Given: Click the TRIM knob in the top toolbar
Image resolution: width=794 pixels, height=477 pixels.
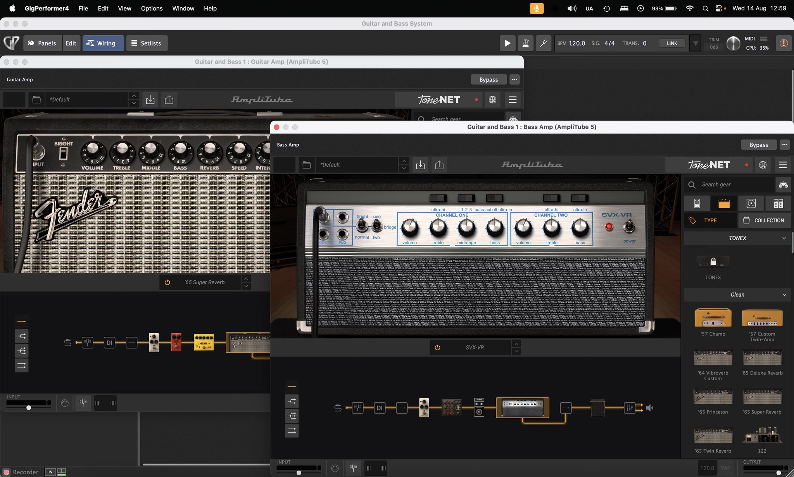Looking at the screenshot, I should click(x=733, y=43).
